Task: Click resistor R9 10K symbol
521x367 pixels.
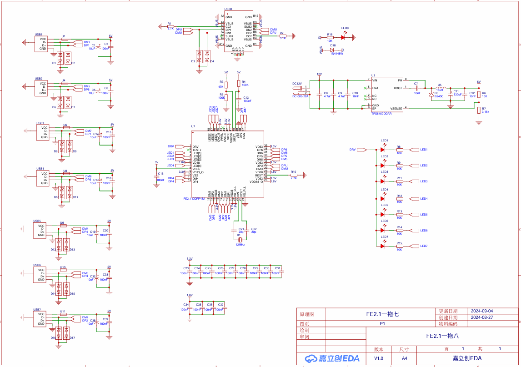Action: [x=400, y=166]
